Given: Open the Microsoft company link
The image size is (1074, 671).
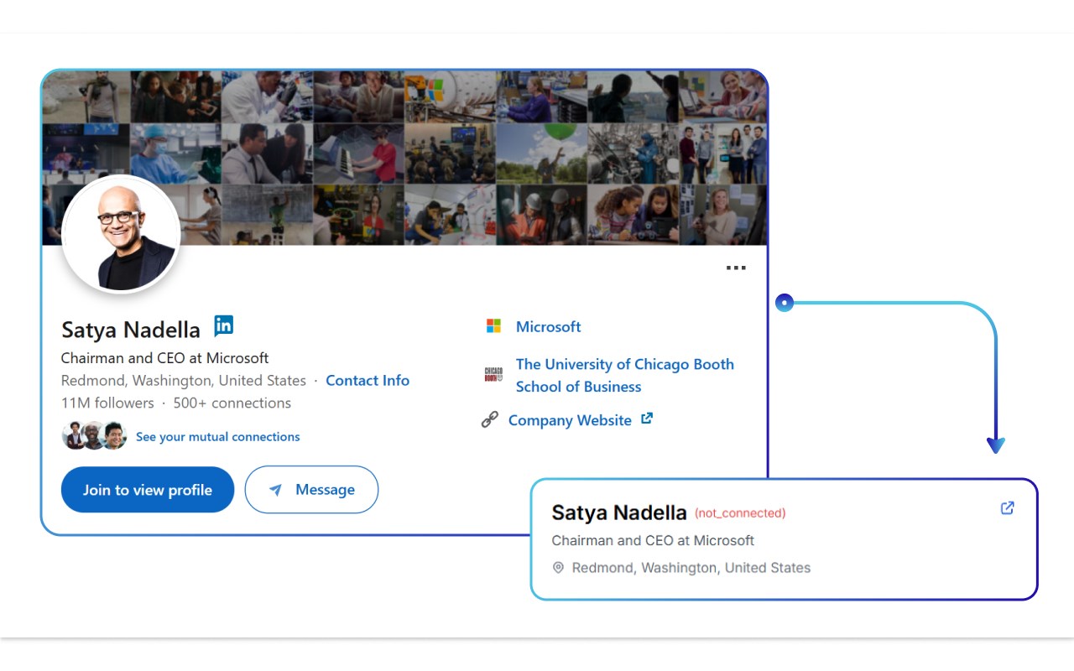Looking at the screenshot, I should [x=549, y=326].
